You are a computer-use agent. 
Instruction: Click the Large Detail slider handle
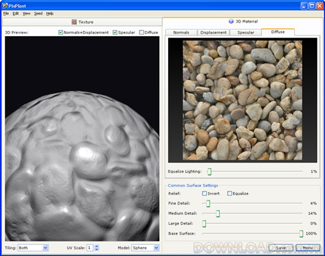click(204, 223)
